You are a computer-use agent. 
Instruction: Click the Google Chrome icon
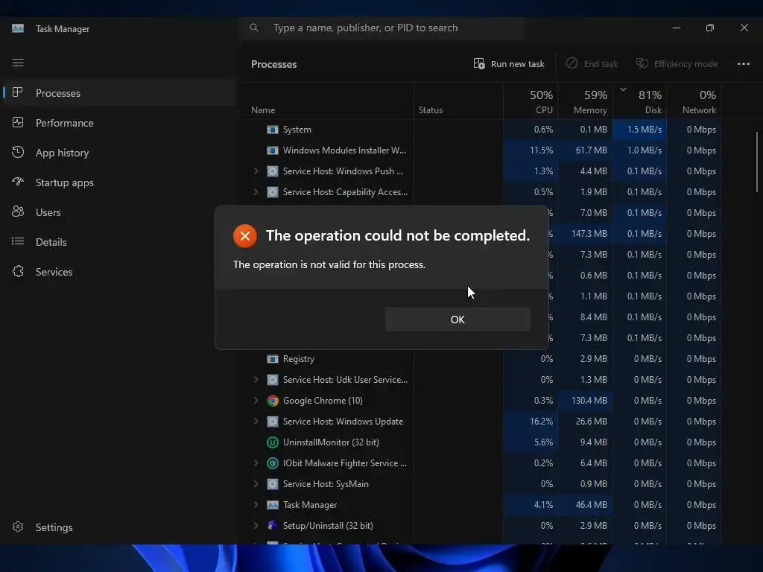tap(273, 401)
